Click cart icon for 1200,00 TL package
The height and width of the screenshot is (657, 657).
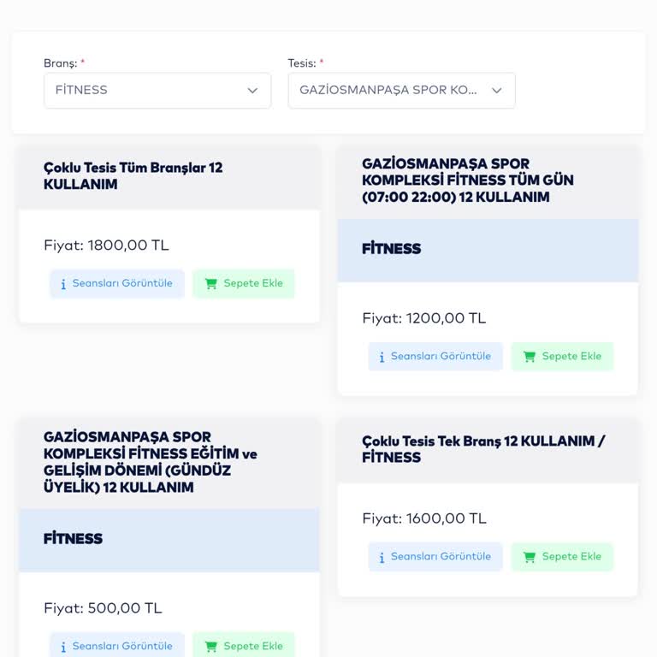[x=530, y=357]
